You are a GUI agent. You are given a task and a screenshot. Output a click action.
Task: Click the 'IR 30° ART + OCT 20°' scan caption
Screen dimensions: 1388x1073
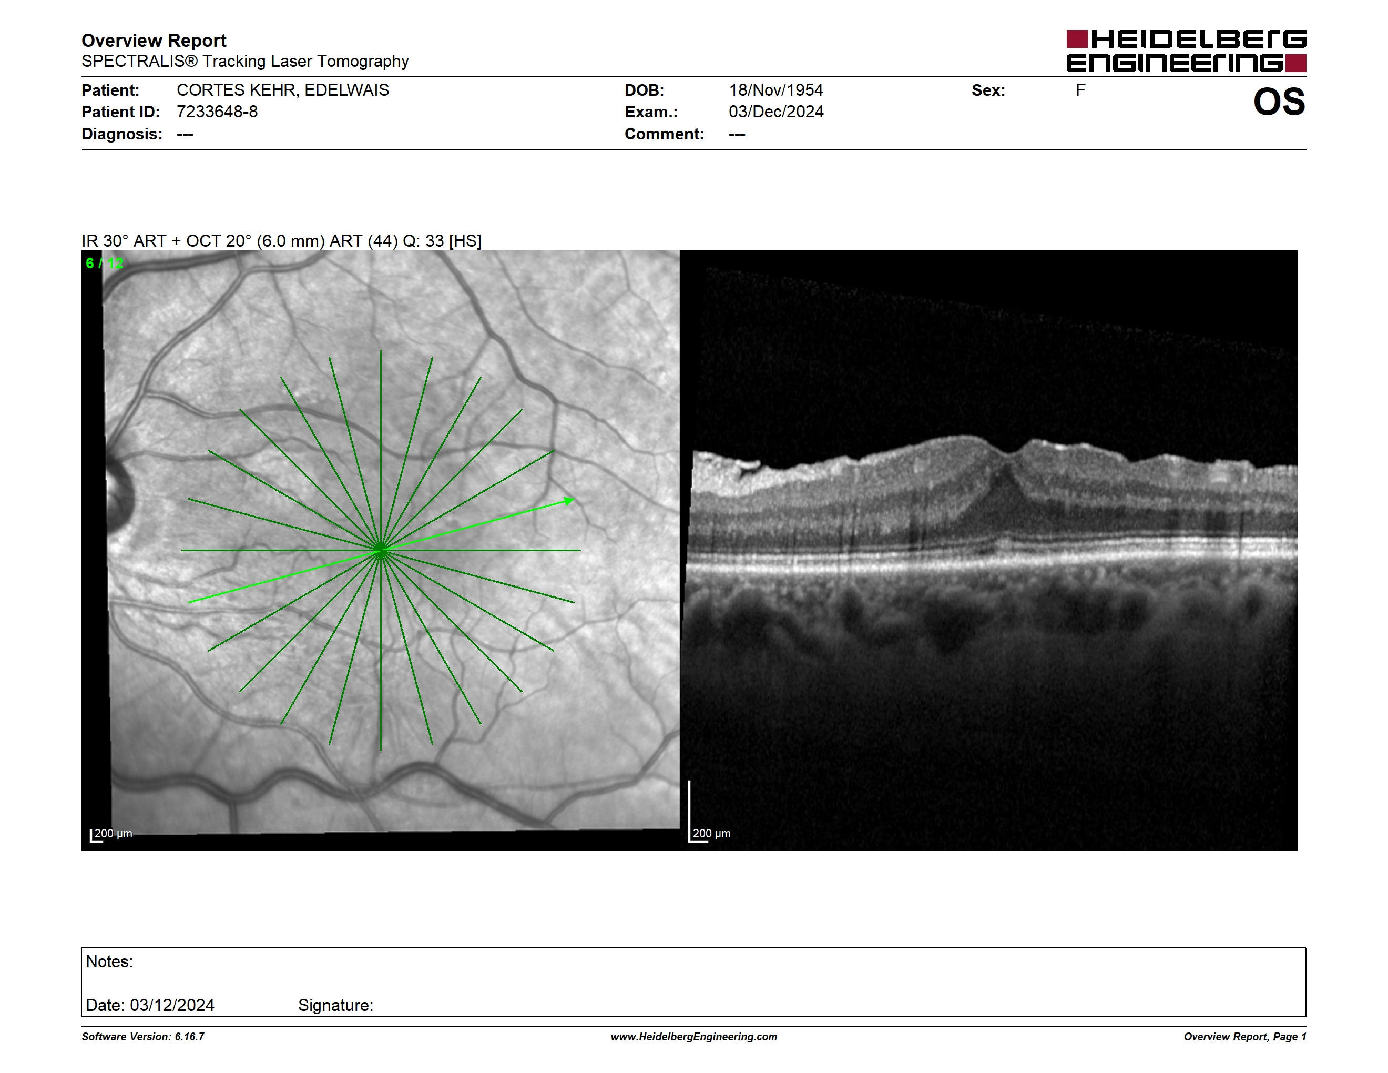pyautogui.click(x=281, y=241)
